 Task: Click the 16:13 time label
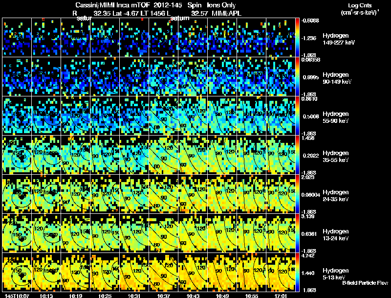tap(46, 296)
